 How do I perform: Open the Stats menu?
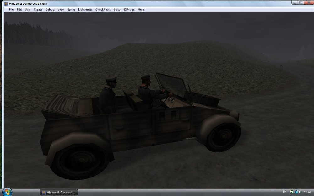pos(117,9)
